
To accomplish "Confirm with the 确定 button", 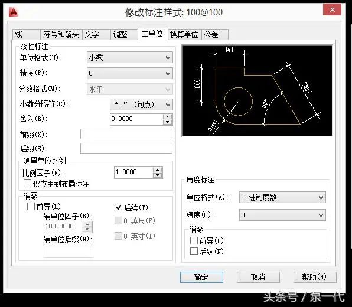I will tap(201, 277).
